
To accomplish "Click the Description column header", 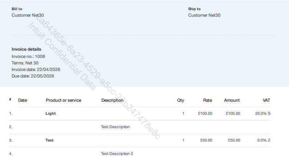I will [113, 100].
